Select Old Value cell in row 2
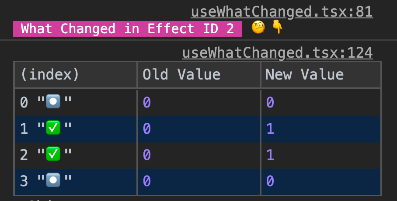Screen dimensions: 397x201 coord(199,156)
